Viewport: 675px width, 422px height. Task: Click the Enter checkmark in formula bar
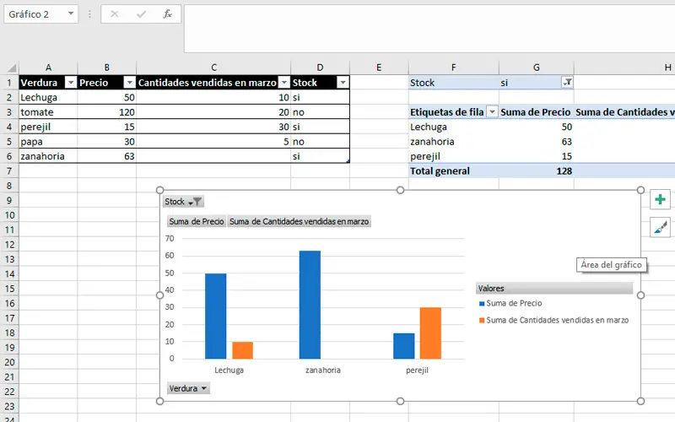[x=141, y=14]
